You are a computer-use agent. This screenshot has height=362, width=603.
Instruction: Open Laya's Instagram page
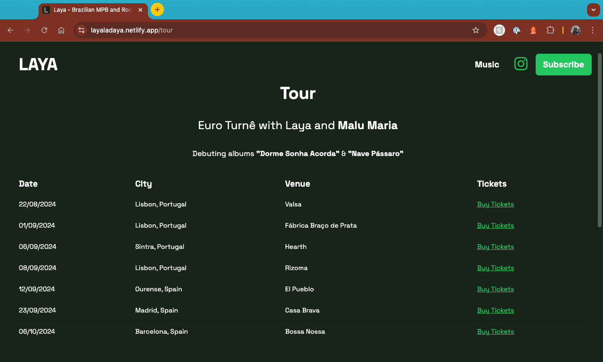[521, 64]
